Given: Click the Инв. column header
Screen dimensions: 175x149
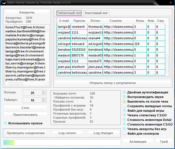Looking at the screenshot, I should point(151,21).
